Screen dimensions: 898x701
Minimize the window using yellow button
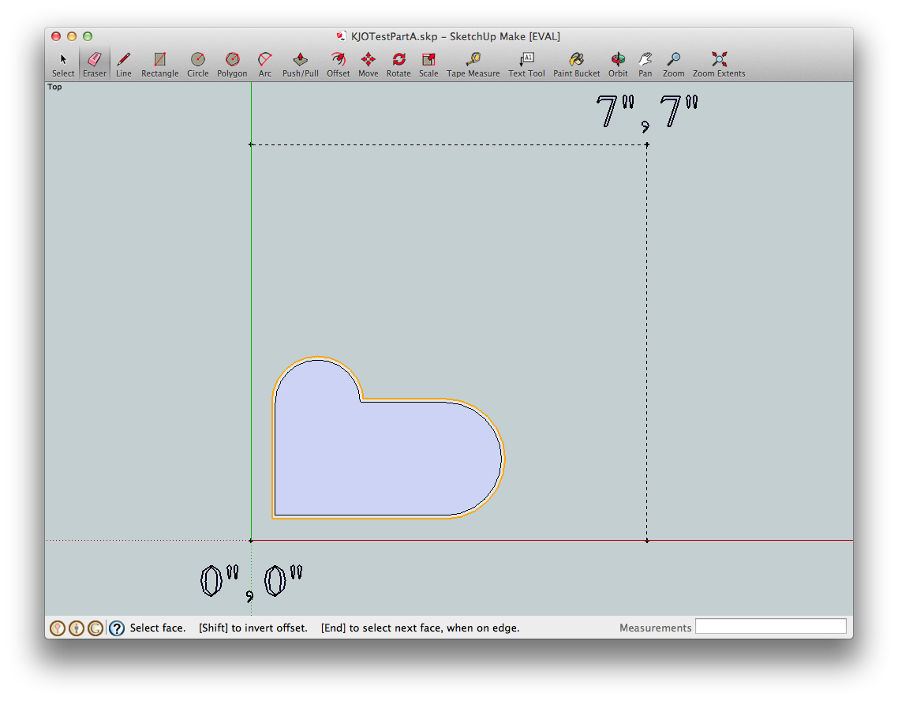click(72, 36)
